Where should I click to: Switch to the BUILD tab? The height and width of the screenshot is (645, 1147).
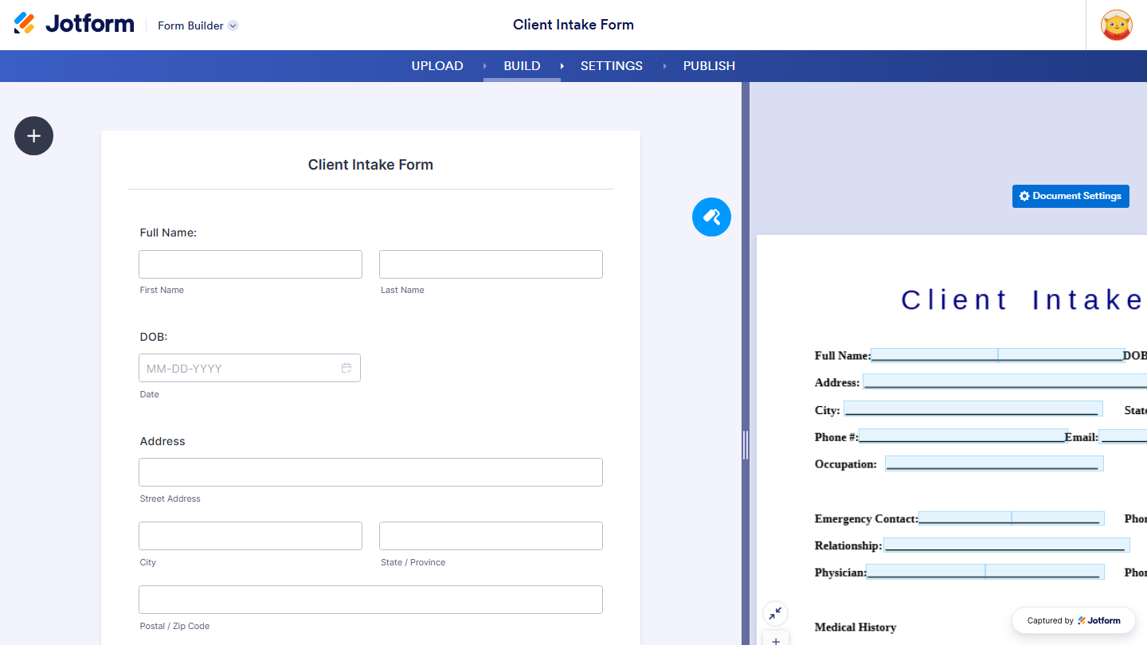click(522, 66)
